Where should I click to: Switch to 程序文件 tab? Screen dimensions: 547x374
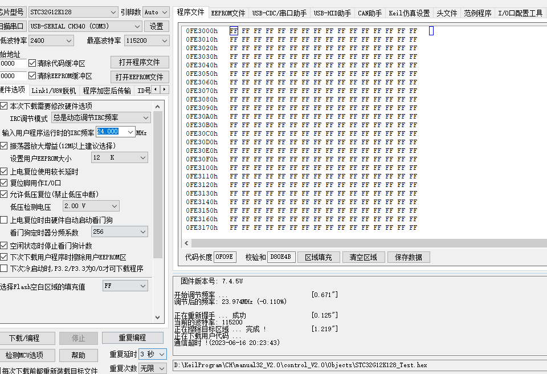point(190,12)
